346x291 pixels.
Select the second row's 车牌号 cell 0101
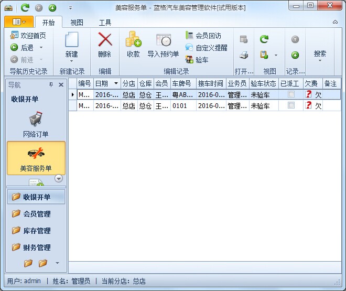(183, 106)
